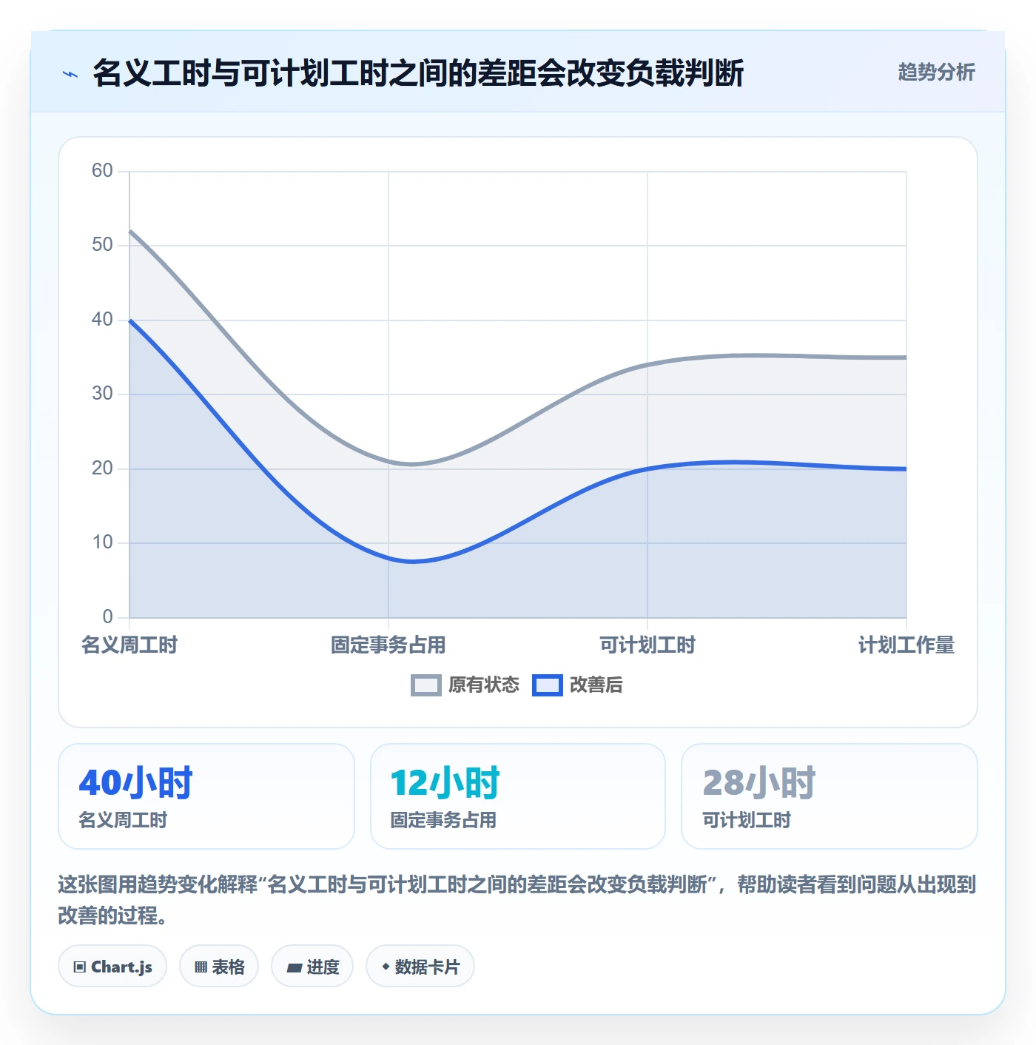The image size is (1036, 1045).
Task: Toggle the 原有状态 legend swatch
Action: [x=426, y=685]
